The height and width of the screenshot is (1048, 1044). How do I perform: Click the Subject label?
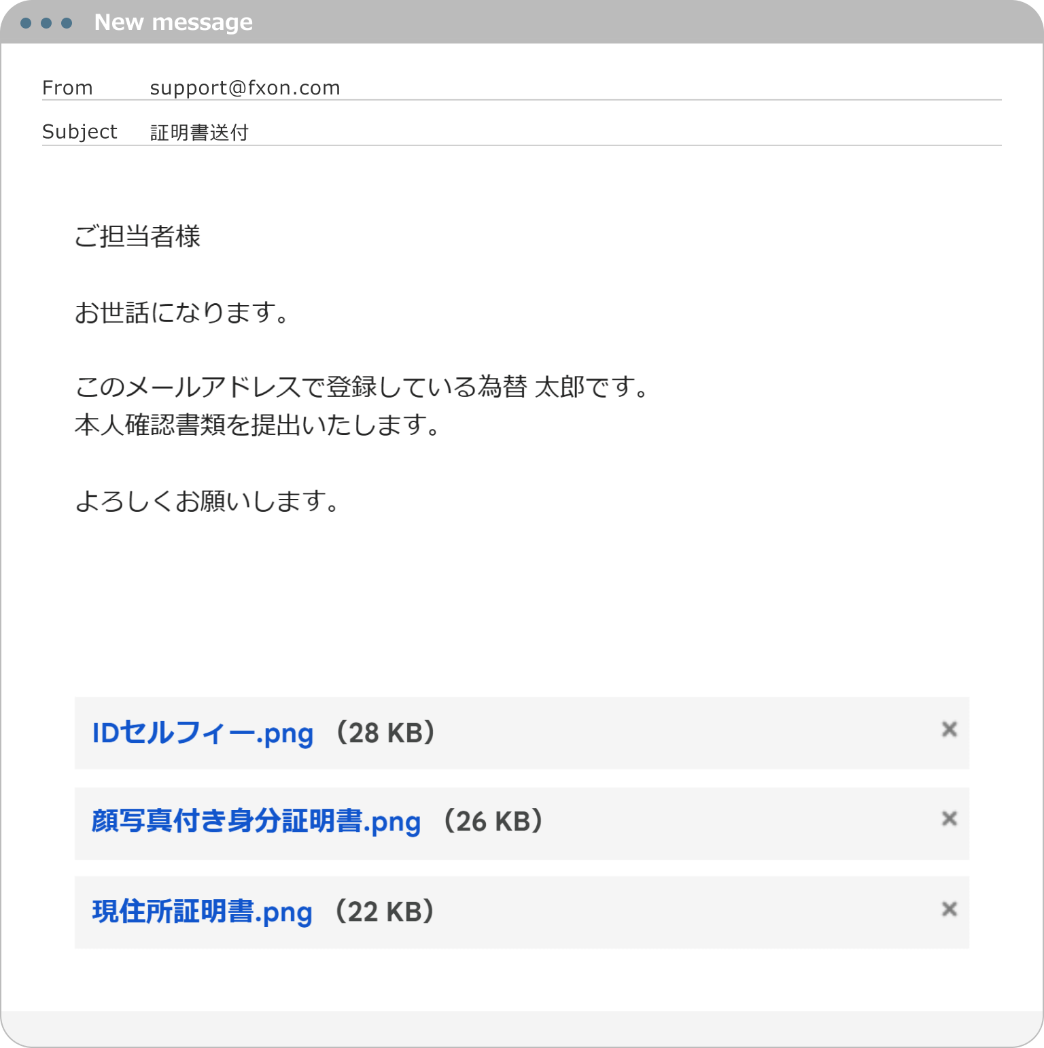click(x=80, y=132)
